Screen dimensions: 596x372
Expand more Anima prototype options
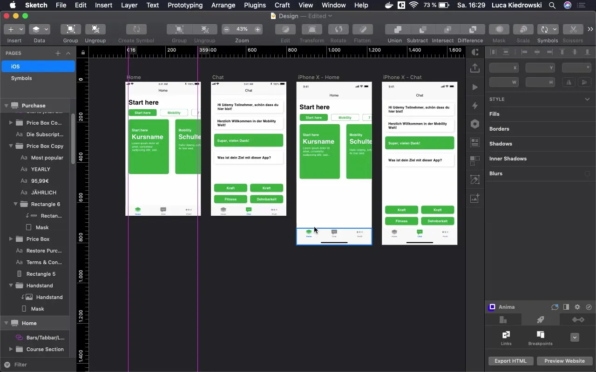[x=575, y=338]
